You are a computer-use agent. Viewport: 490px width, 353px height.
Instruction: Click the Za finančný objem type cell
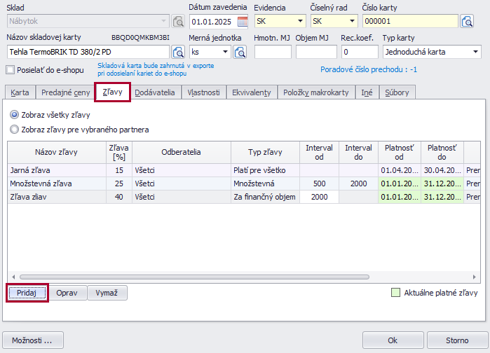pos(265,197)
